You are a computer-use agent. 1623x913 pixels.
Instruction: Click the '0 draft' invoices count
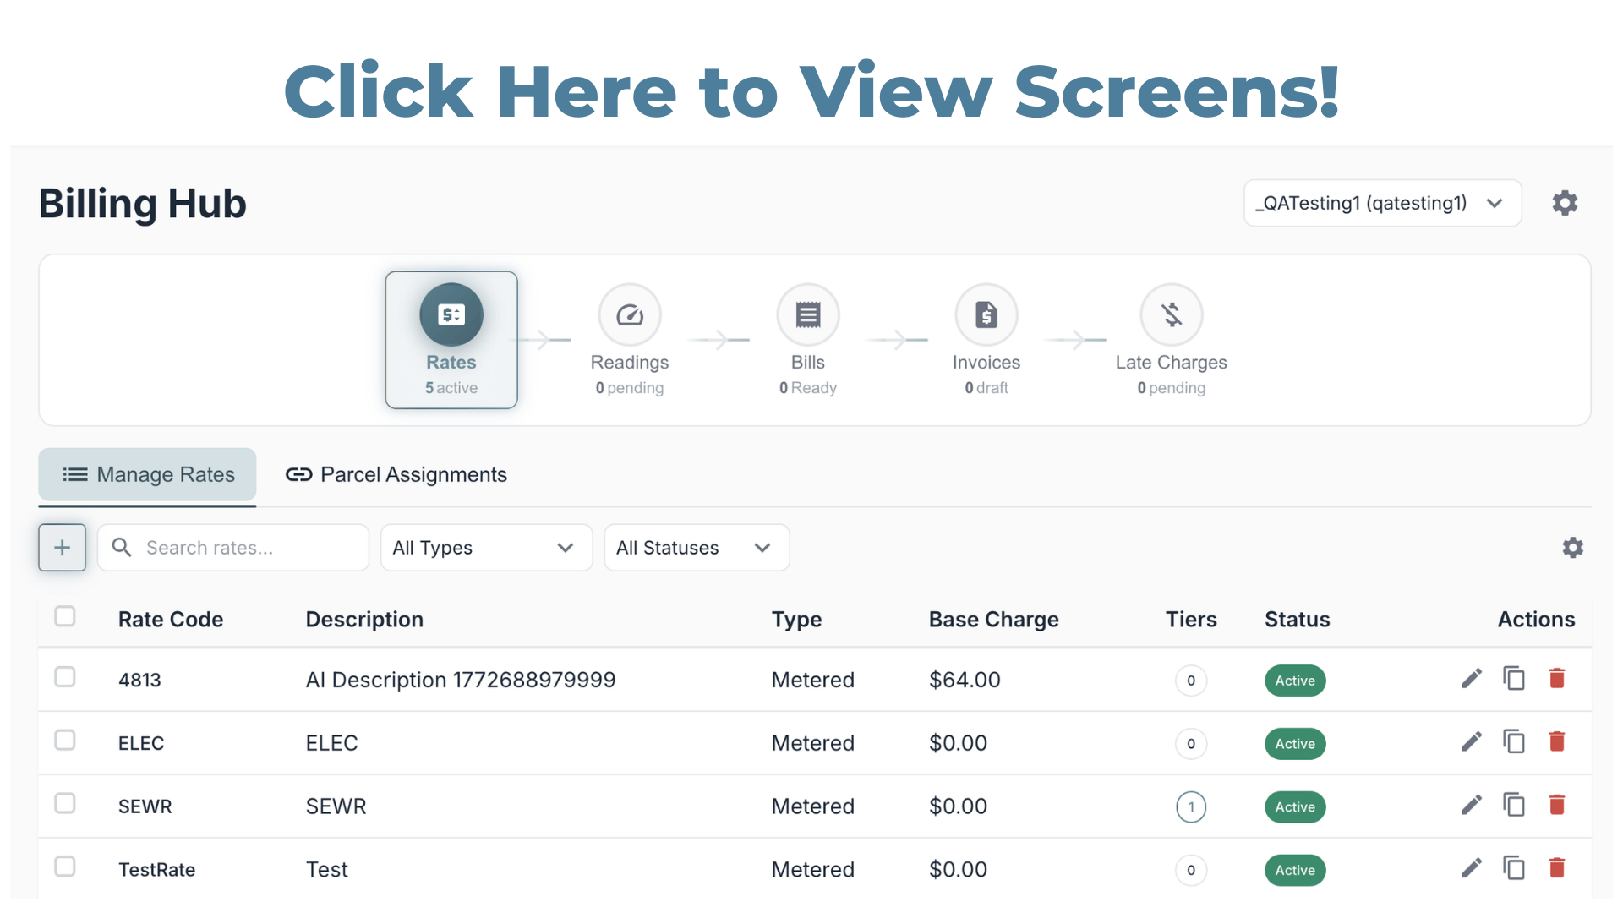[986, 388]
